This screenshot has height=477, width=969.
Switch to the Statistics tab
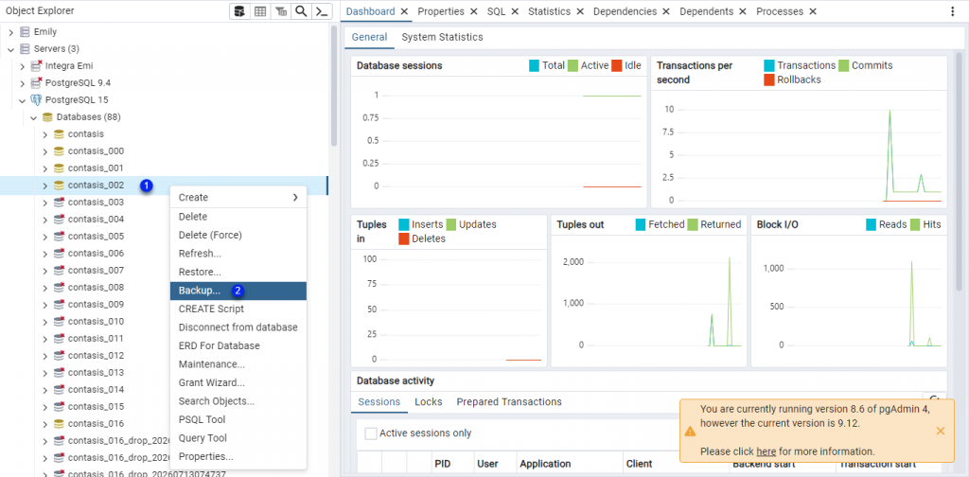[x=549, y=11]
